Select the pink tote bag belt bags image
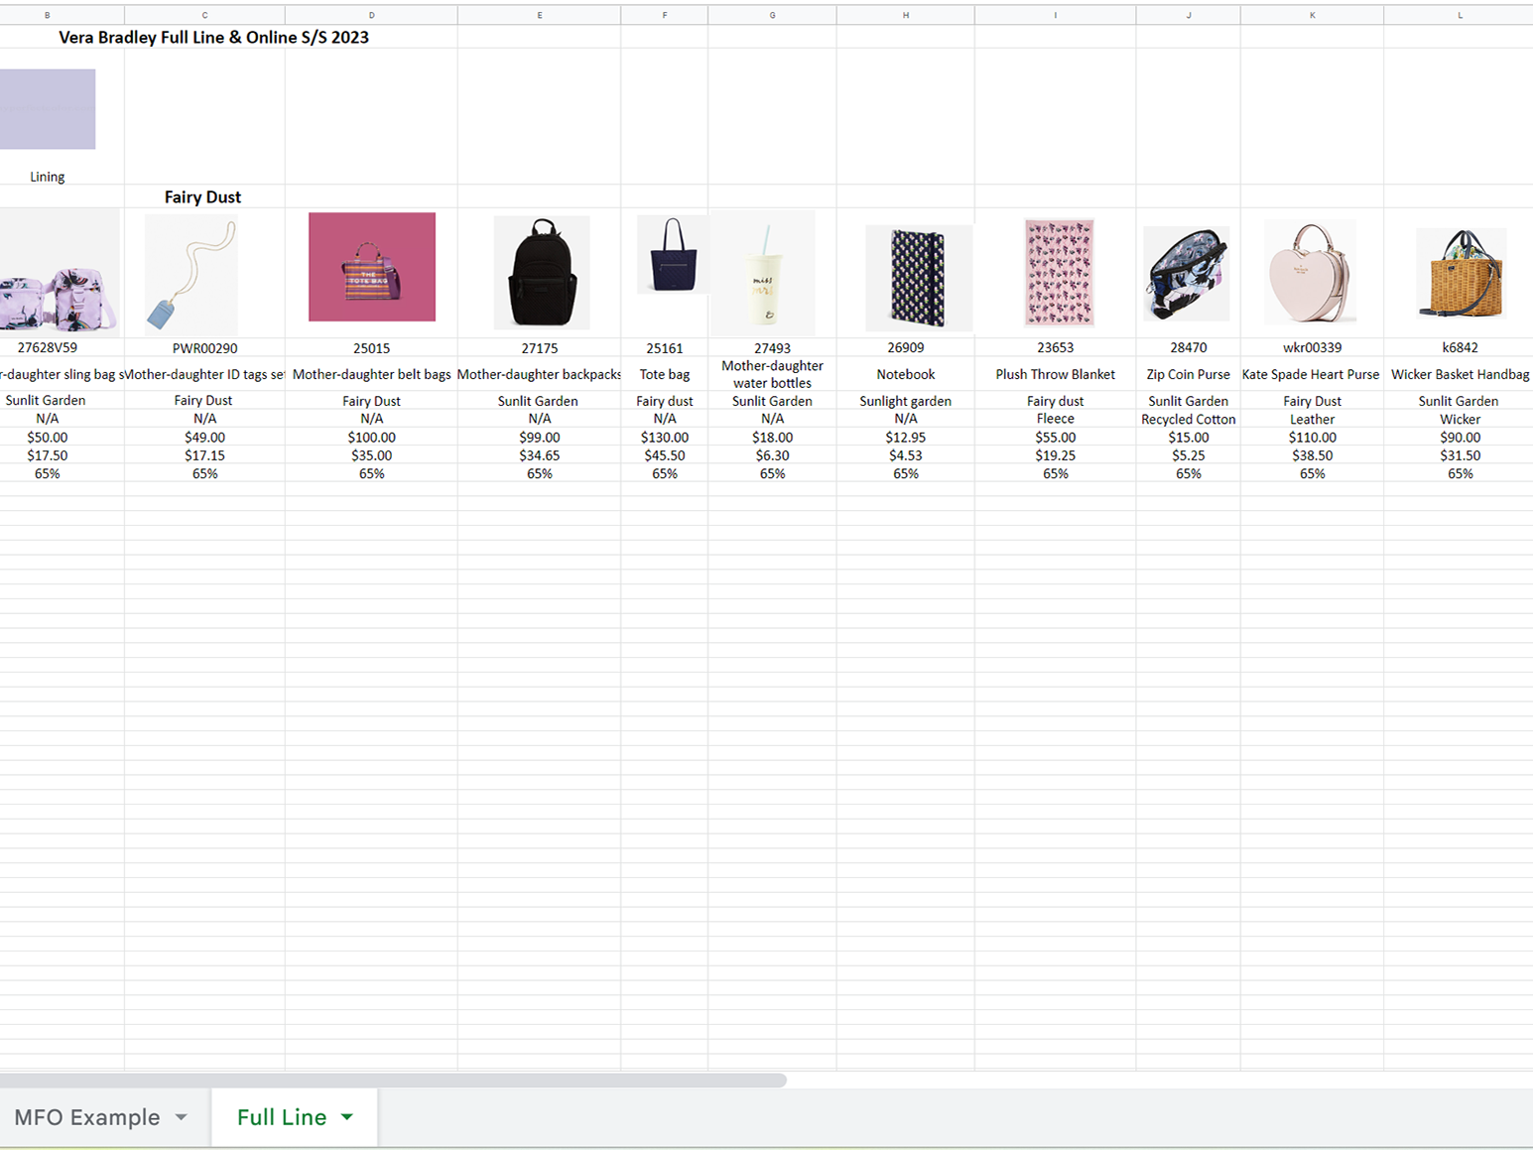This screenshot has height=1150, width=1533. (372, 267)
